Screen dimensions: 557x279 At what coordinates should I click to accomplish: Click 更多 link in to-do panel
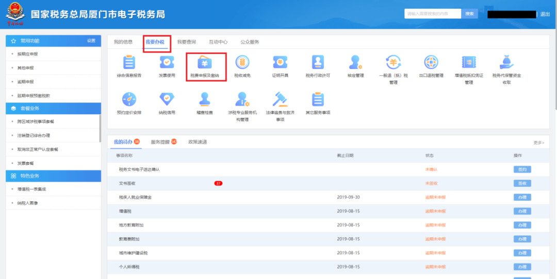click(538, 143)
